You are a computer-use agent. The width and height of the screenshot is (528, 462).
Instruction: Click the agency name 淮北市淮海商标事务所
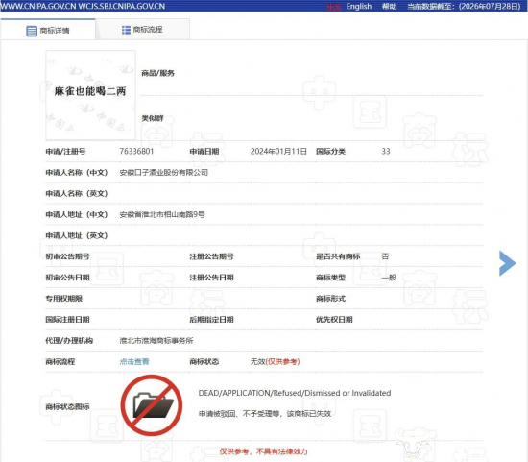point(156,341)
